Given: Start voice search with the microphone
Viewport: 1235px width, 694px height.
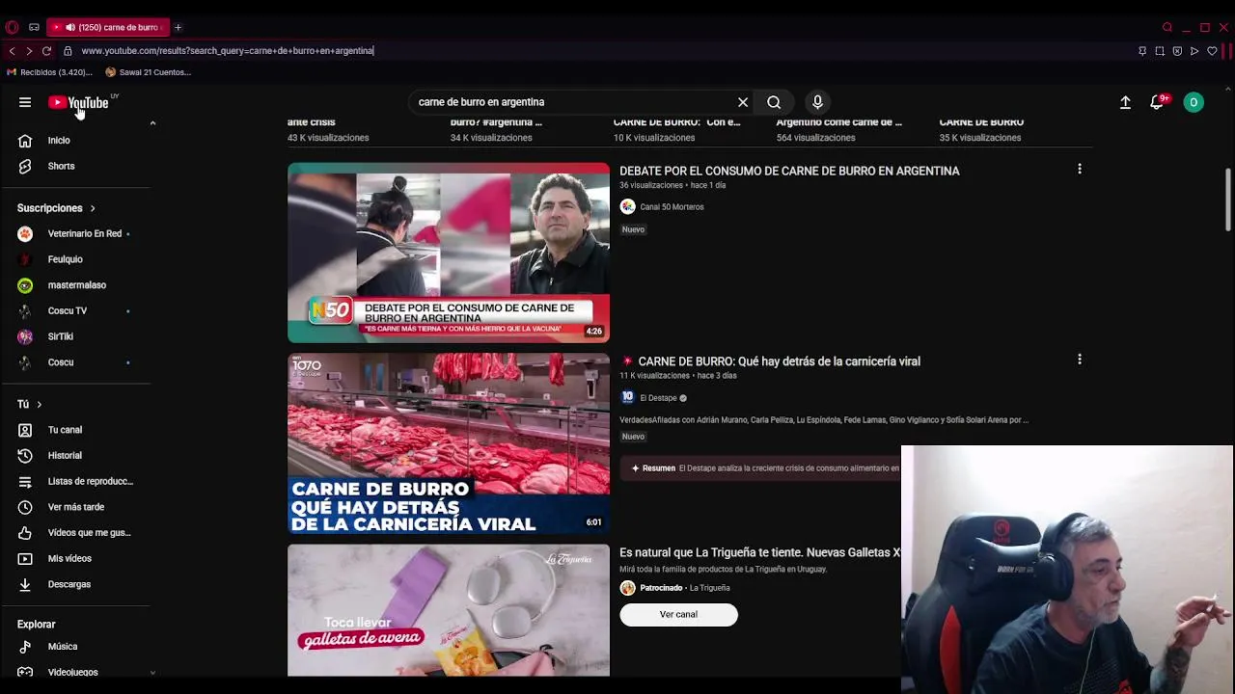Looking at the screenshot, I should [x=817, y=102].
